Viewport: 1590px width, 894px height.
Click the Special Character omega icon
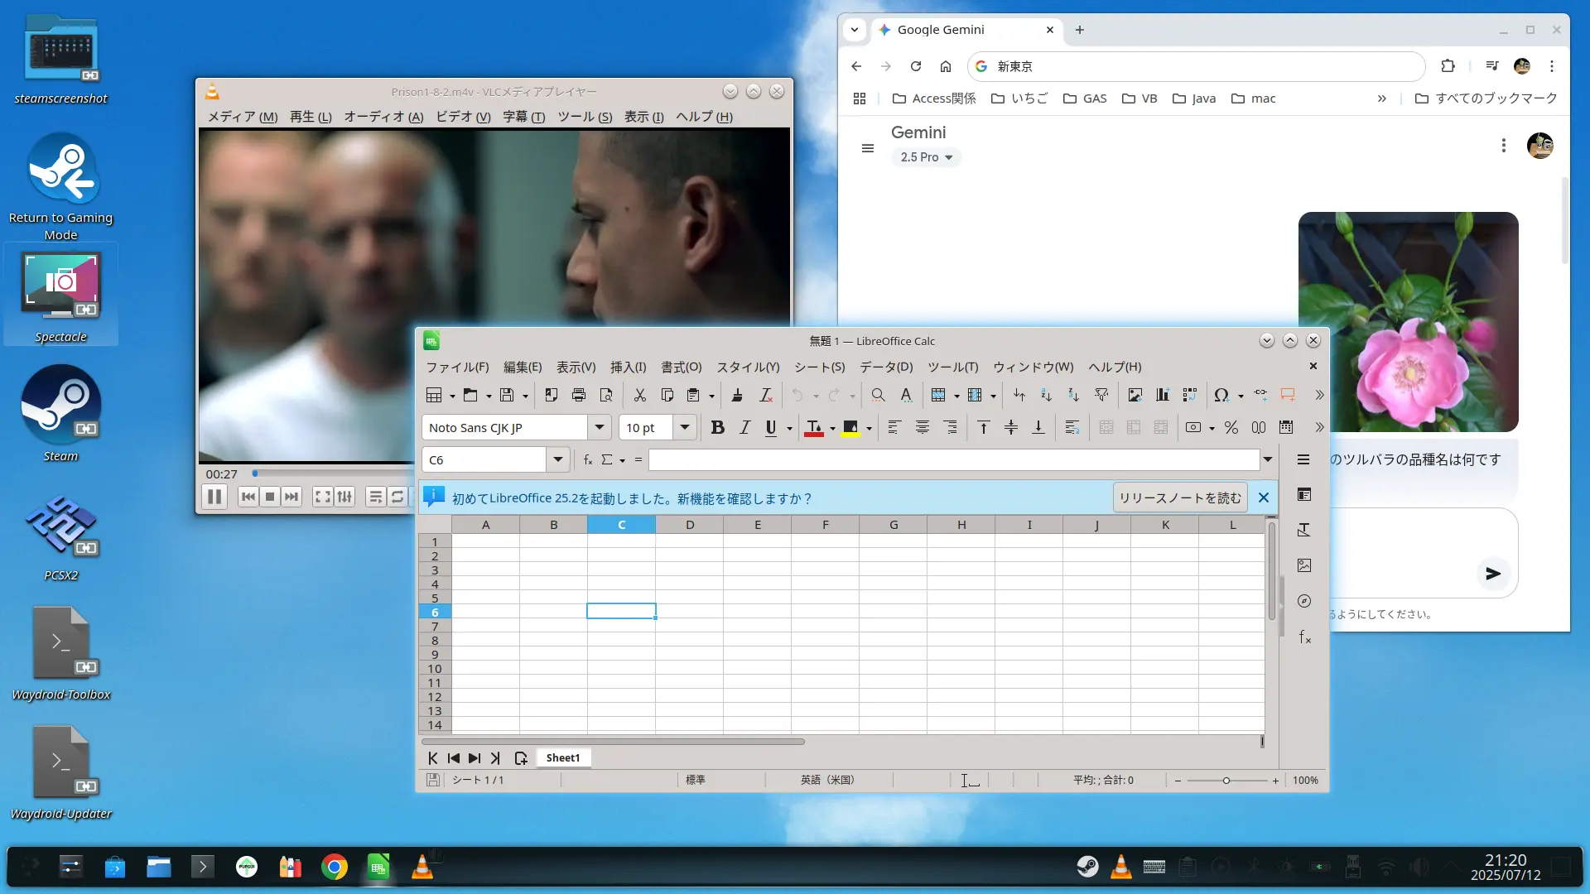tap(1221, 395)
